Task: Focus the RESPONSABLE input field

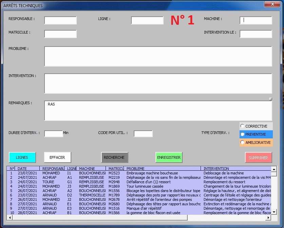Action: coord(60,20)
